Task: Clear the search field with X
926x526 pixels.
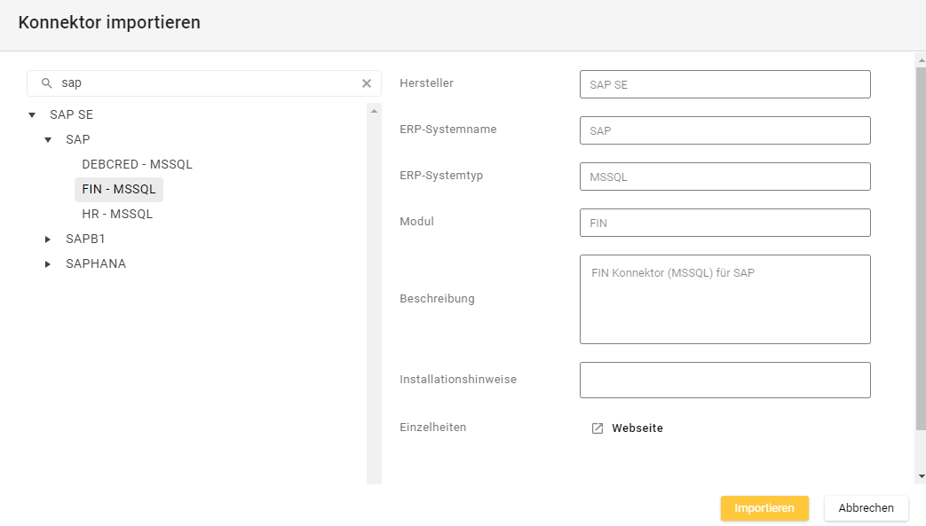Action: click(367, 83)
